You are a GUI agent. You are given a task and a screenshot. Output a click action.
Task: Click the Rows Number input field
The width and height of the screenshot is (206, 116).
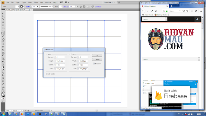61,57
